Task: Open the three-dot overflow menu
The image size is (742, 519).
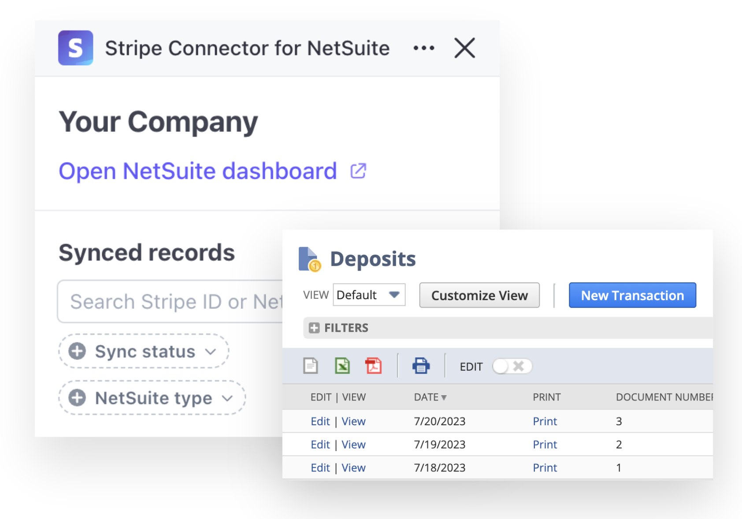Action: coord(423,48)
